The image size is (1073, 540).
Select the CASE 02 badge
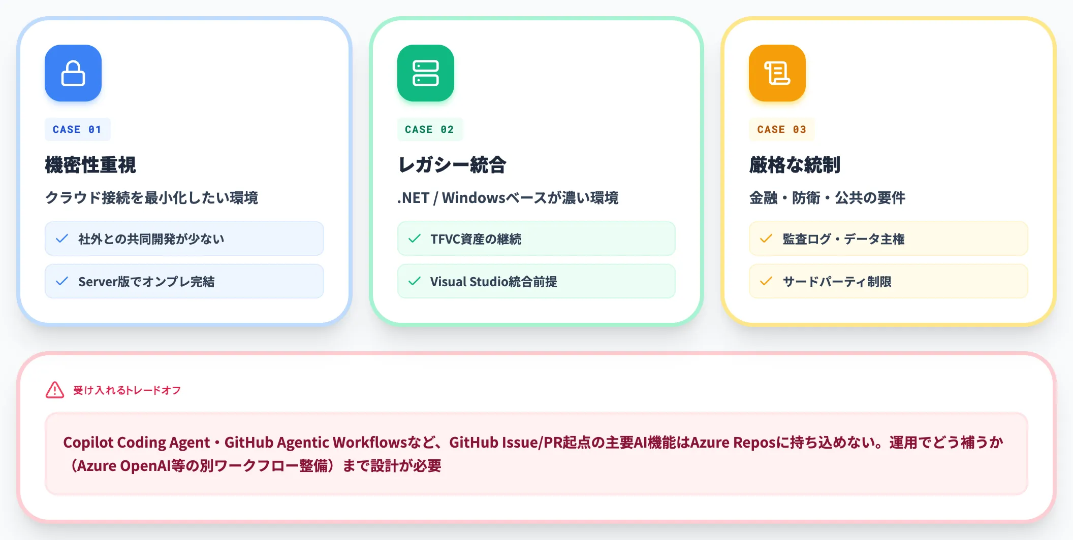[430, 129]
